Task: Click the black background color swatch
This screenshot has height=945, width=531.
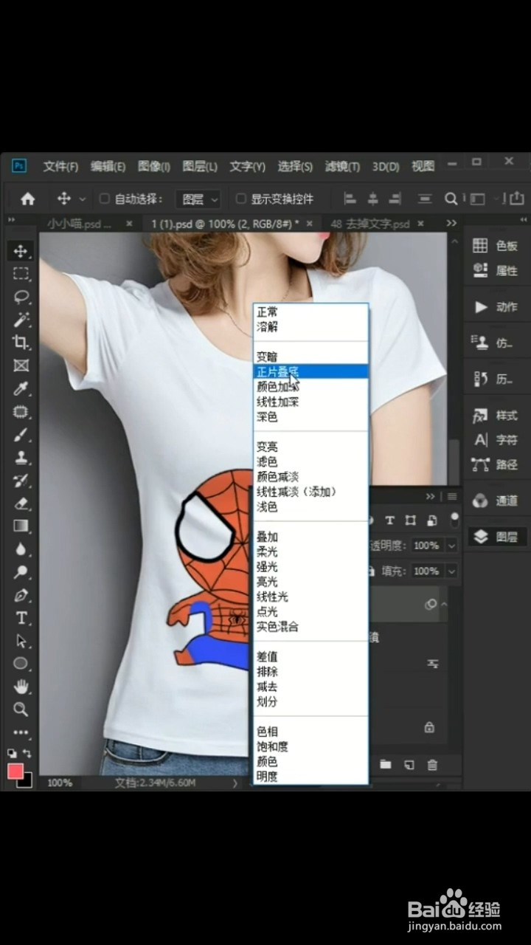Action: pyautogui.click(x=26, y=781)
